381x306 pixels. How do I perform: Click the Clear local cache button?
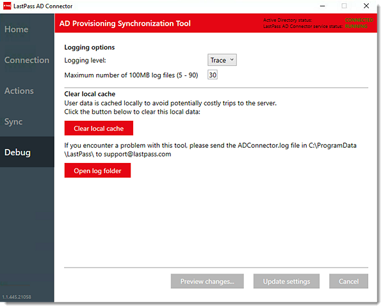click(99, 128)
